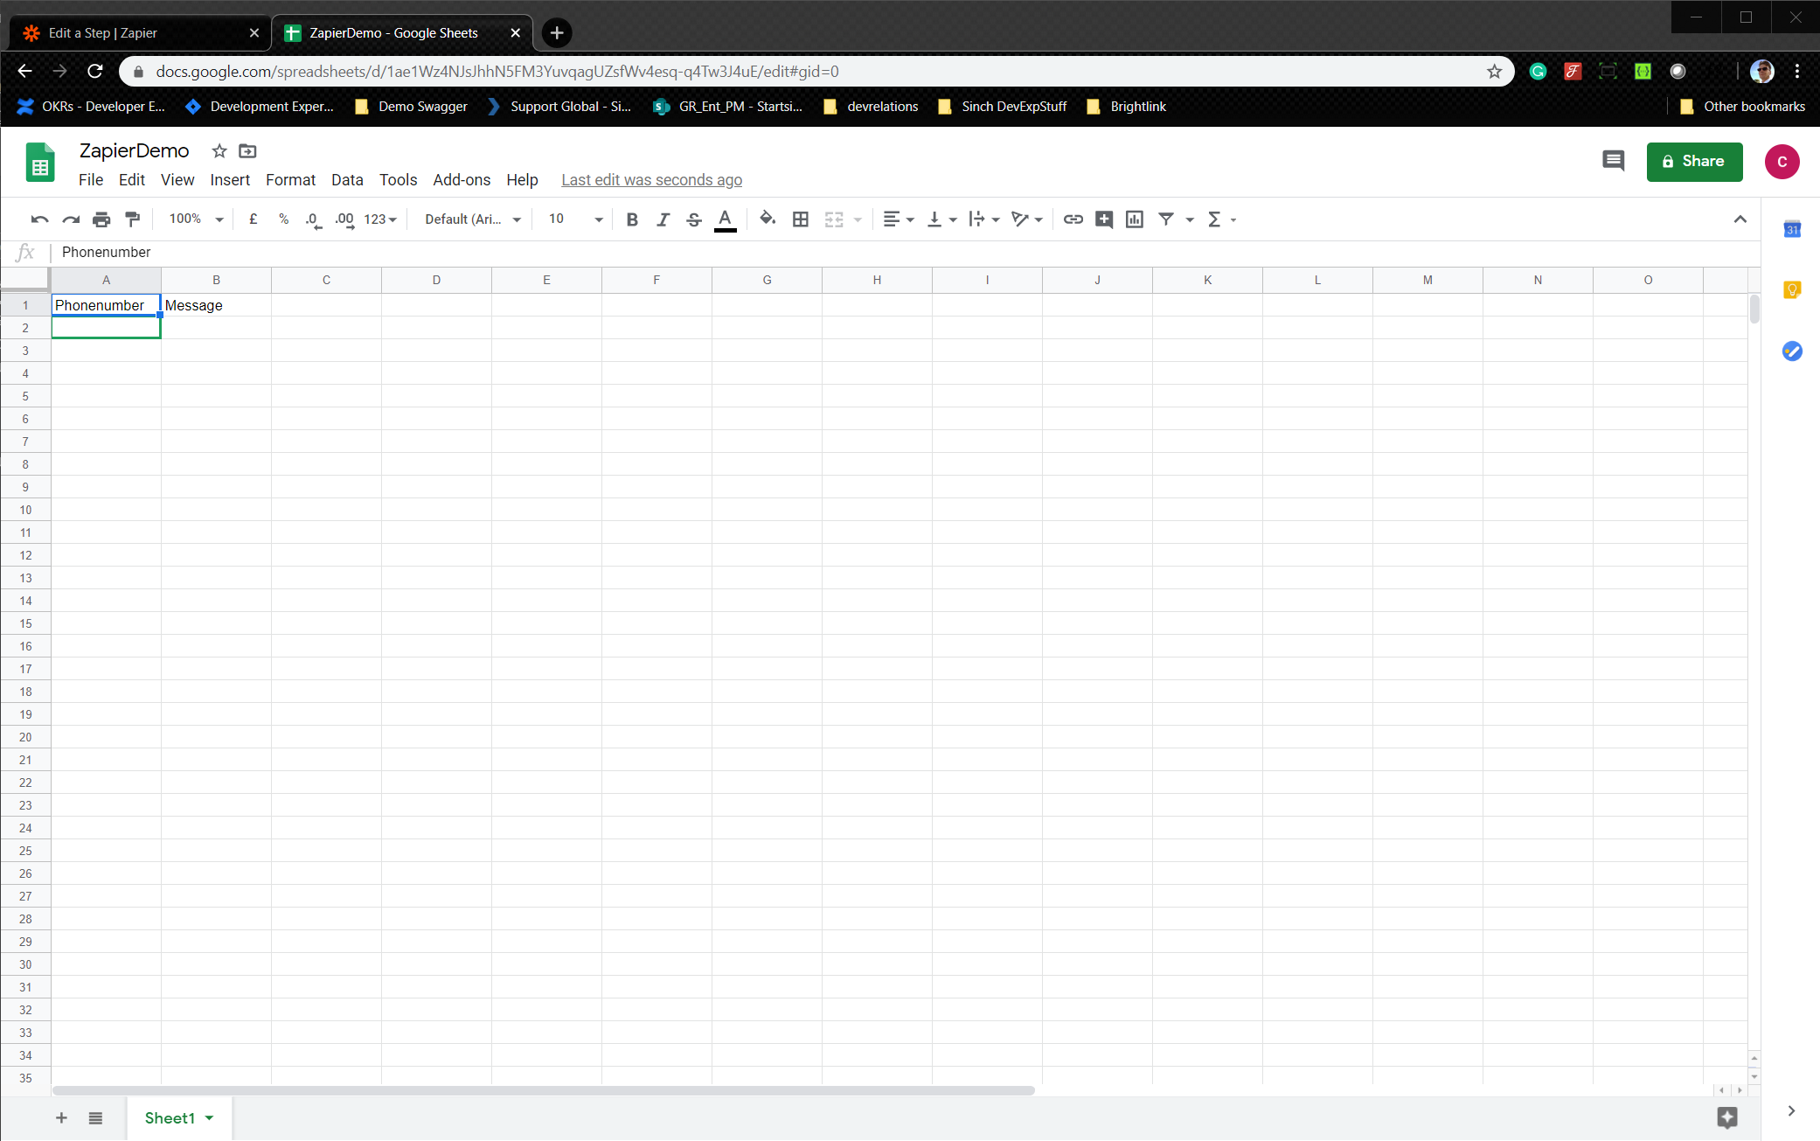Image resolution: width=1820 pixels, height=1141 pixels.
Task: Click the Add sheet plus icon
Action: 61,1118
